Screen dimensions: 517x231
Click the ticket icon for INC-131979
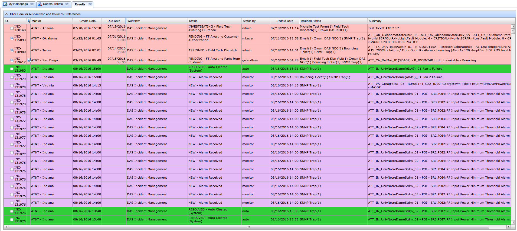[12, 77]
